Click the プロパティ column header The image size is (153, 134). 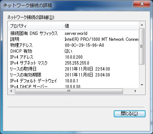click(35, 26)
